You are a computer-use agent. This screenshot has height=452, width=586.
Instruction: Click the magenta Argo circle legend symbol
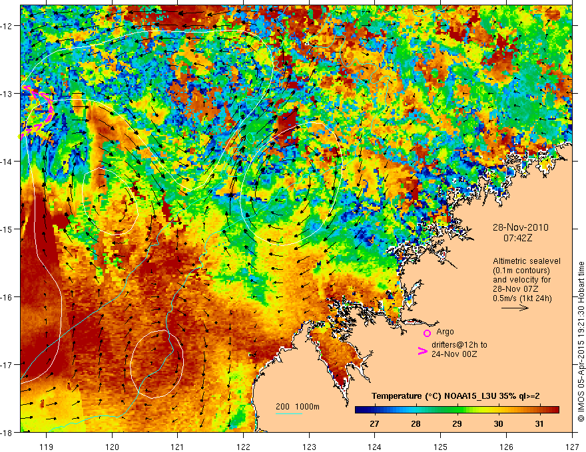tap(427, 333)
